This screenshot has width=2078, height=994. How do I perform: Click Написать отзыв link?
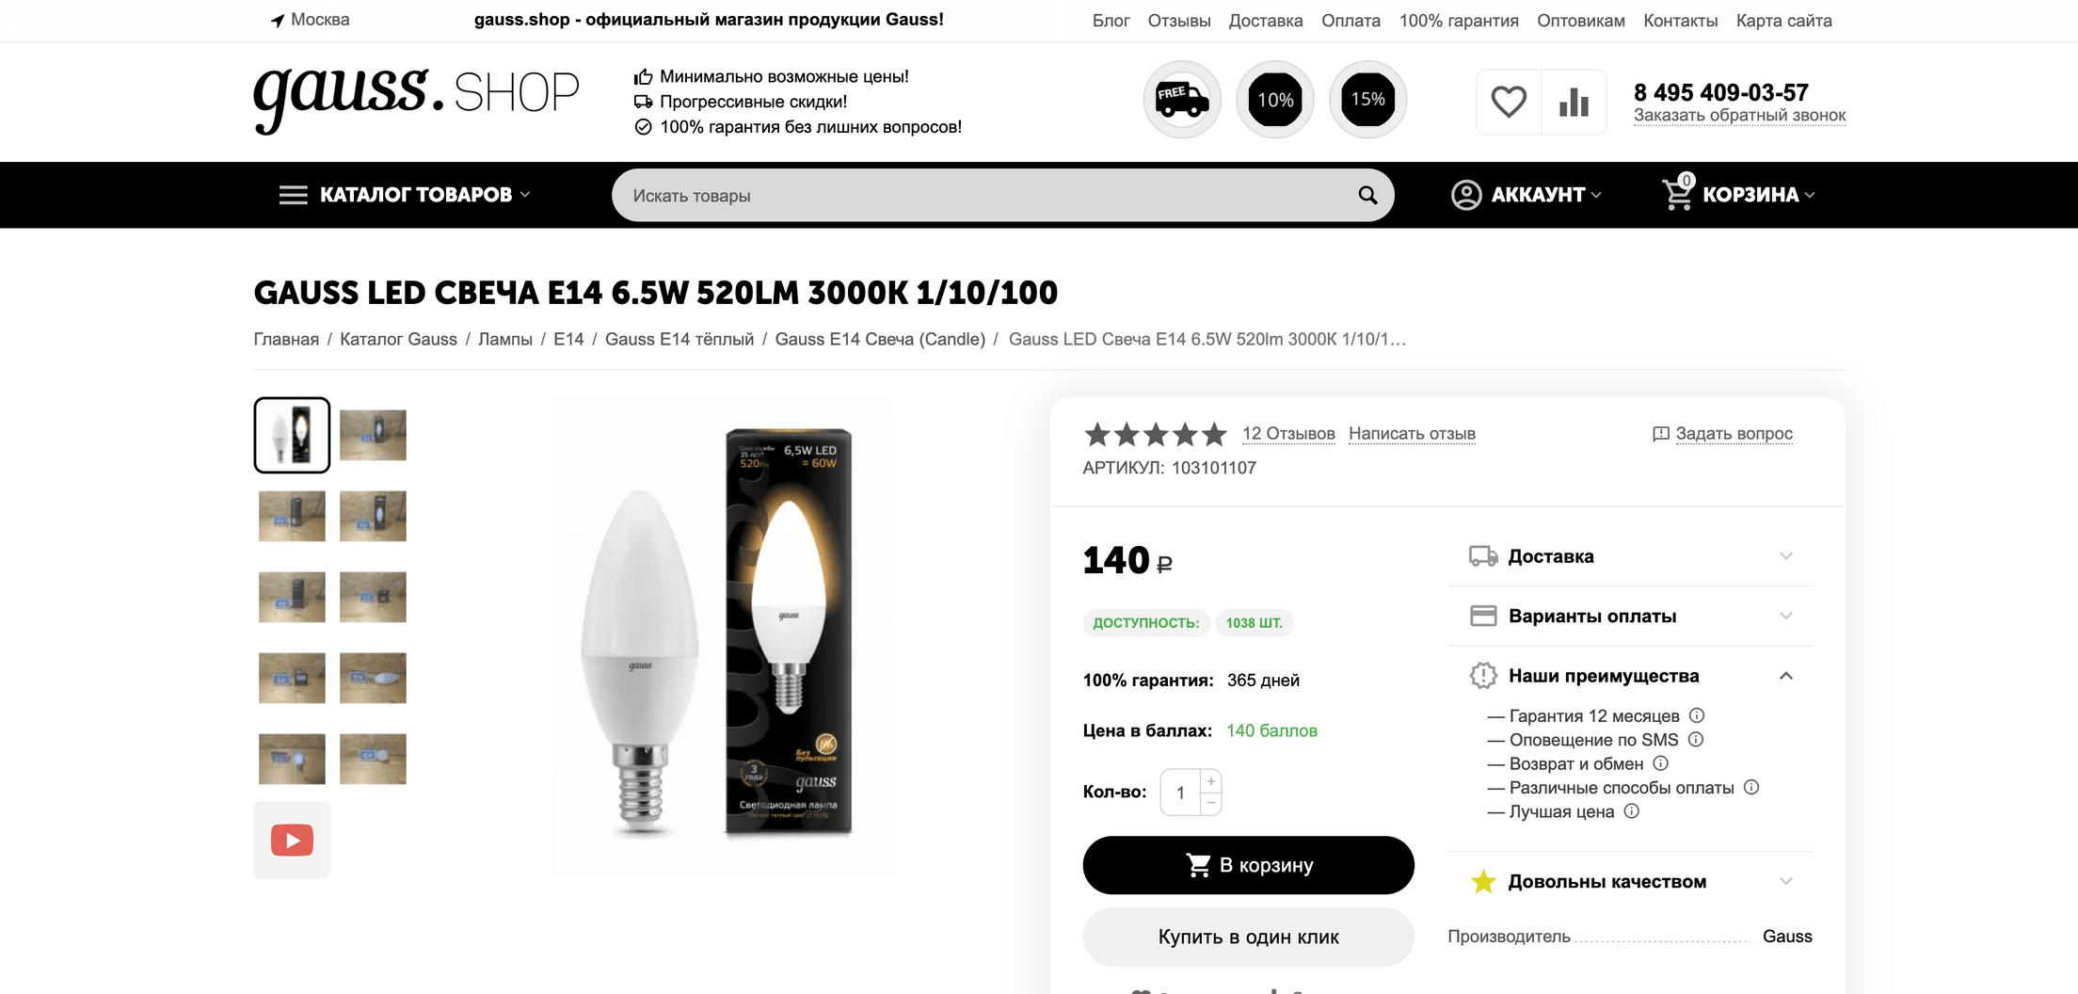[x=1412, y=434]
